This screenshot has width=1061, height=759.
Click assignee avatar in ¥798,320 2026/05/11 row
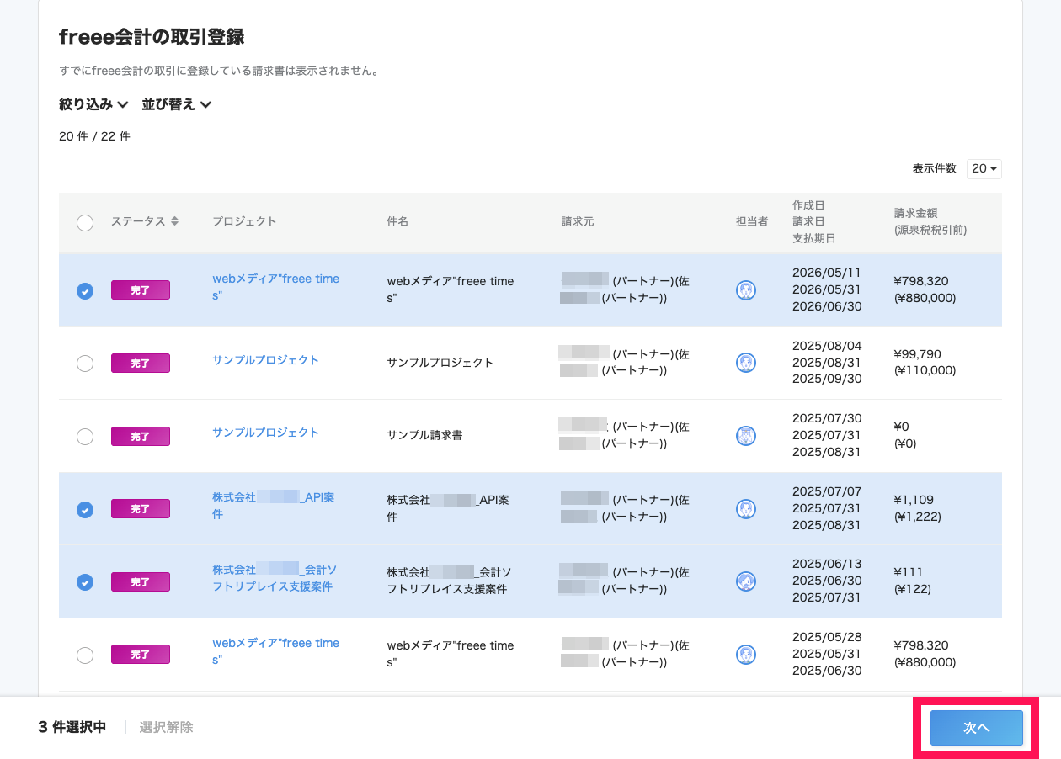746,290
